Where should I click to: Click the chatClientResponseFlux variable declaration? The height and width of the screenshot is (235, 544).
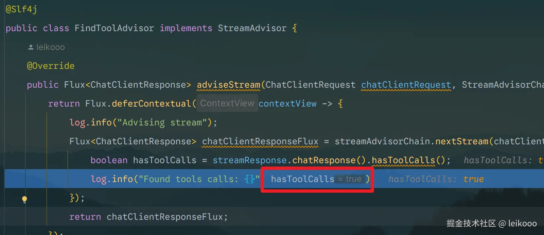pos(260,142)
